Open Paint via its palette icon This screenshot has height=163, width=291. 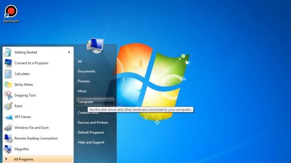coord(8,106)
